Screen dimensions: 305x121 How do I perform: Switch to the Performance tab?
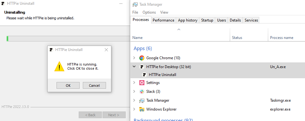point(163,20)
